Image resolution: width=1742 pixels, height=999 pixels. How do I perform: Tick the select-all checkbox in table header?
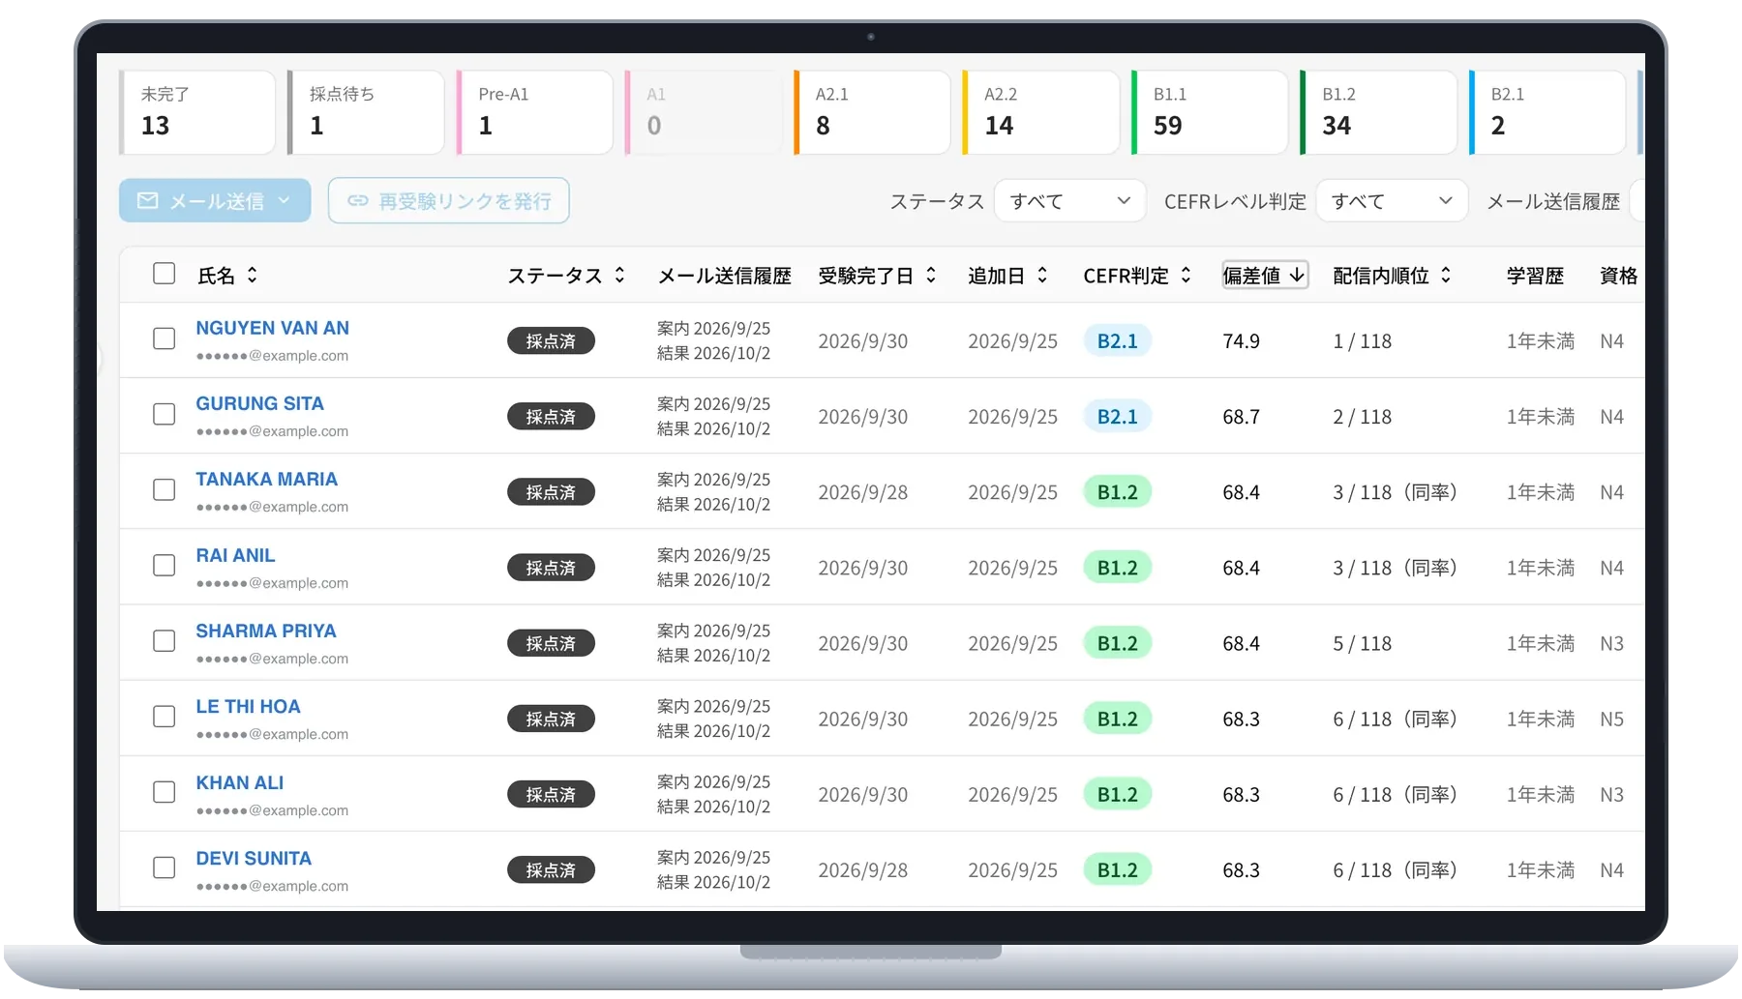(165, 274)
